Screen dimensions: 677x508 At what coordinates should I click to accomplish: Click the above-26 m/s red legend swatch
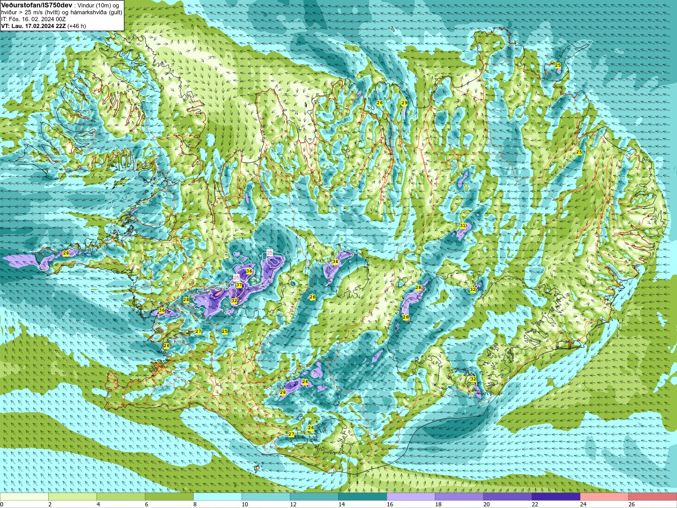653,497
